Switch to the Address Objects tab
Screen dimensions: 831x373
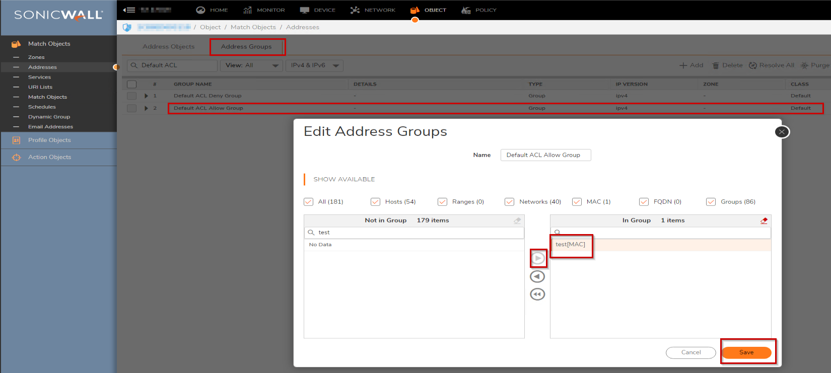coord(168,47)
